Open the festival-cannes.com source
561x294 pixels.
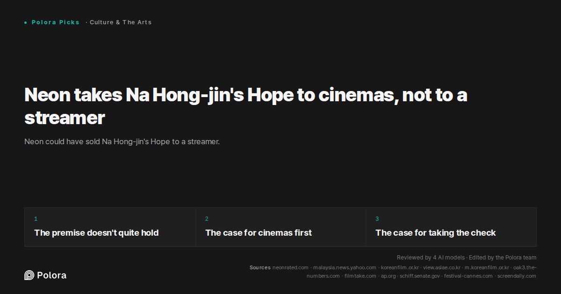tap(468, 276)
